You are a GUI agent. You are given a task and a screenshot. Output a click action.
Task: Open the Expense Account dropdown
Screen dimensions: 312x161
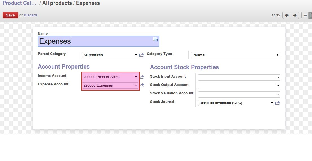pyautogui.click(x=110, y=85)
